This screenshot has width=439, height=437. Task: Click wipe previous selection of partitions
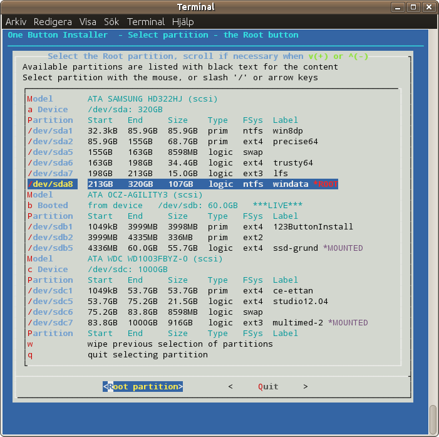click(180, 344)
